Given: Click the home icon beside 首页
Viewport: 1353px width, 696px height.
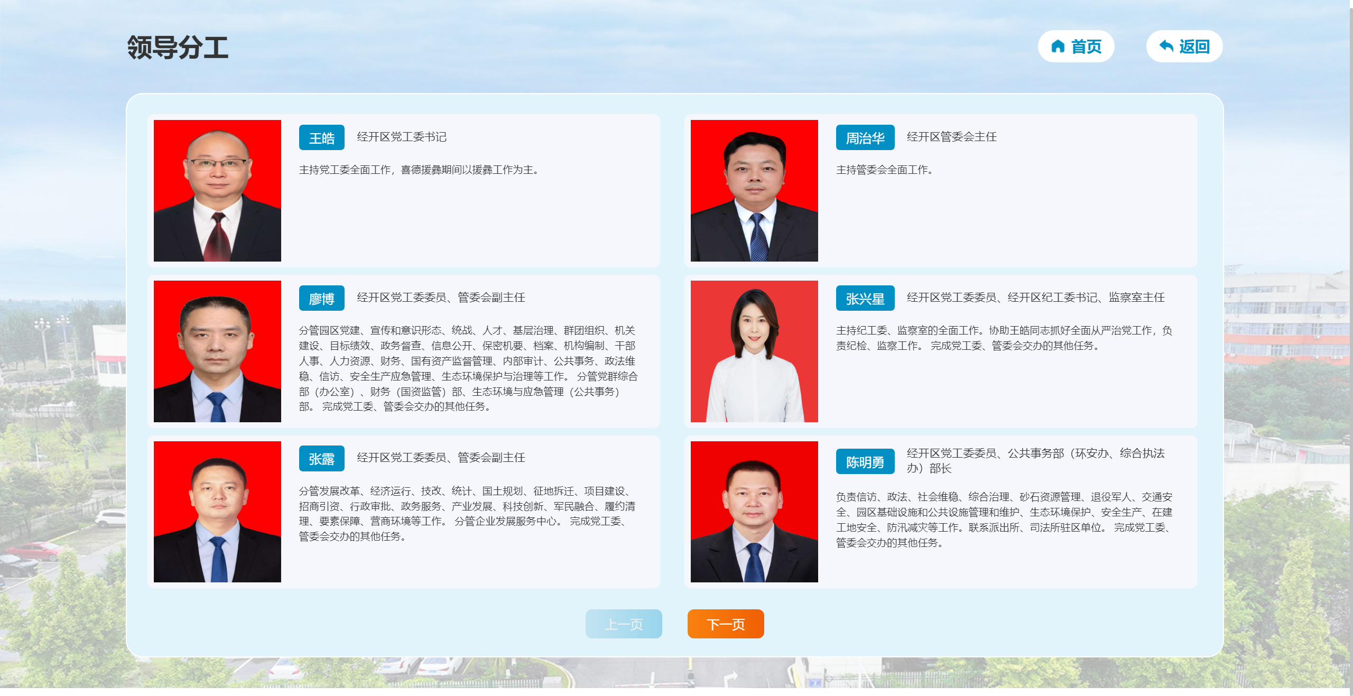Looking at the screenshot, I should [1058, 47].
